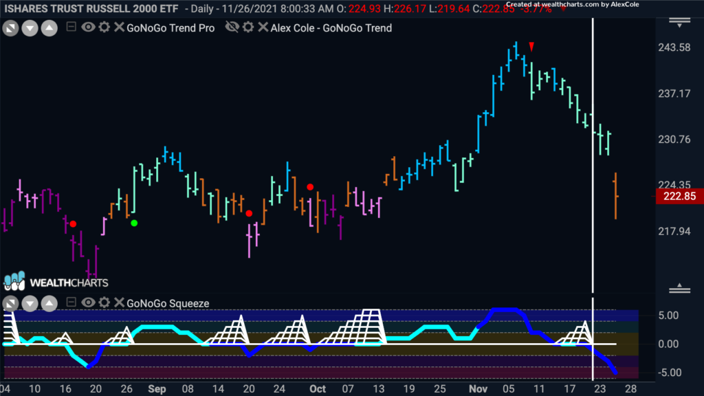The height and width of the screenshot is (396, 704).
Task: Toggle visibility of GoNoGo Trend Pro with its eye icon
Action: point(88,27)
